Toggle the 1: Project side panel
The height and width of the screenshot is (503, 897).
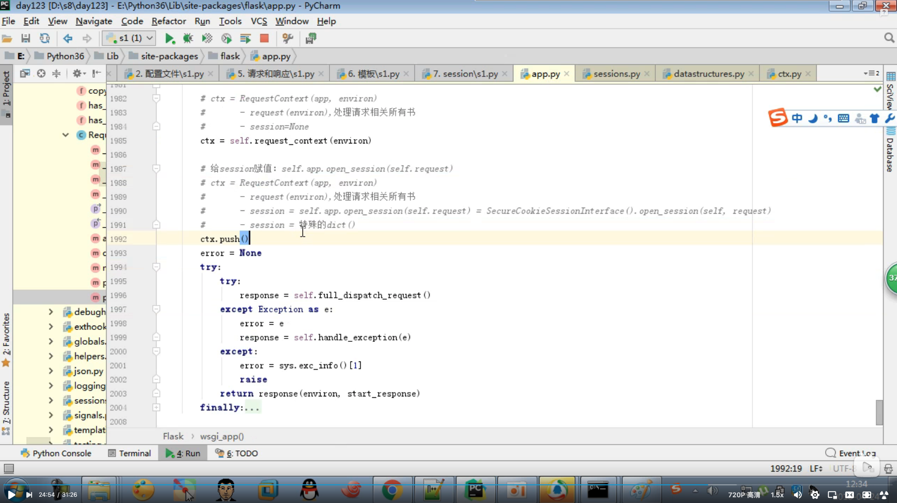(x=6, y=95)
